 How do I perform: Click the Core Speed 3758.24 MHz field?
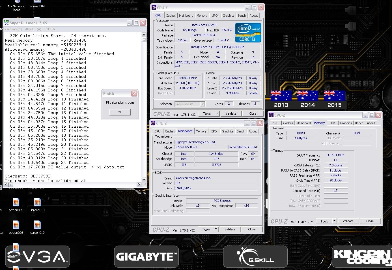point(188,78)
